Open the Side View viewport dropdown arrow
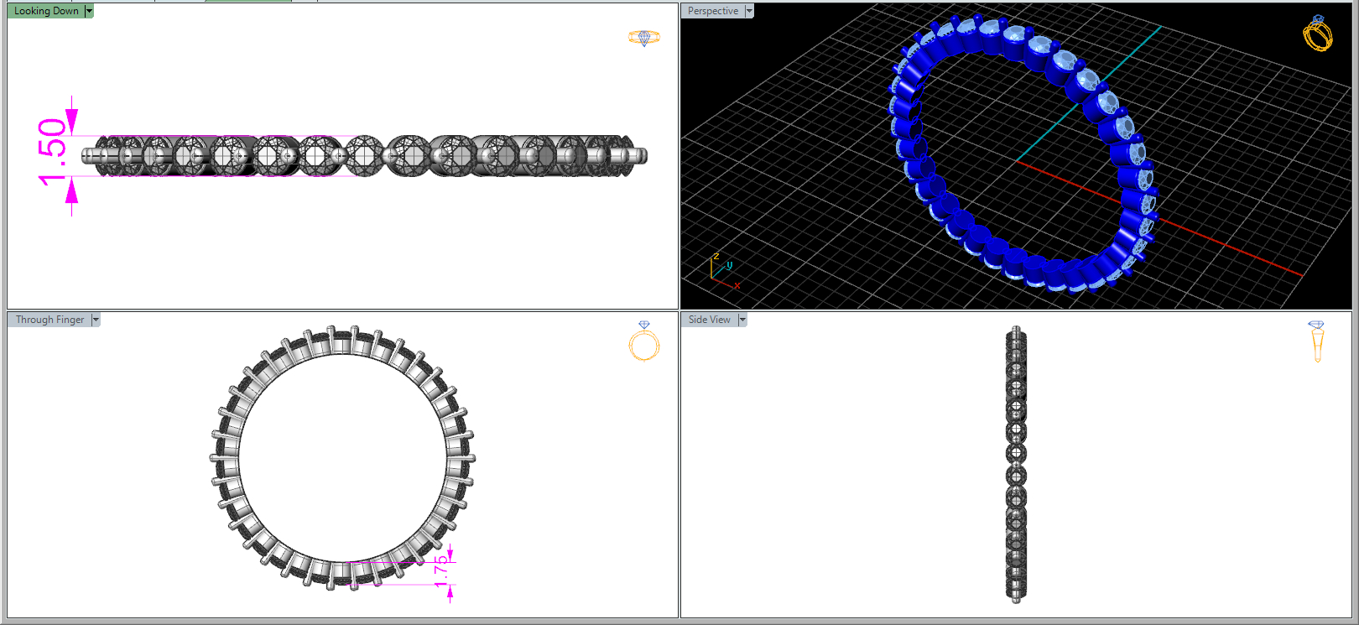Screen dimensions: 1359x625 (742, 320)
